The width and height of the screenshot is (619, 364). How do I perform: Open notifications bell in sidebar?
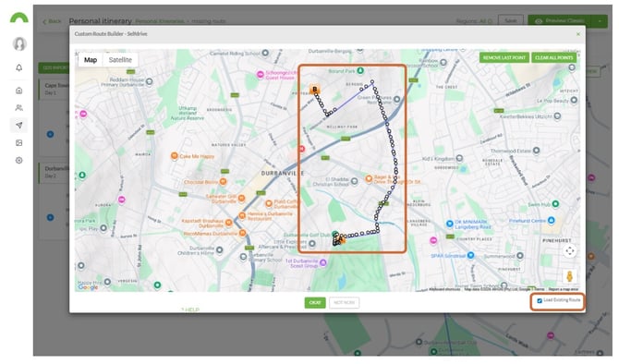pos(19,68)
